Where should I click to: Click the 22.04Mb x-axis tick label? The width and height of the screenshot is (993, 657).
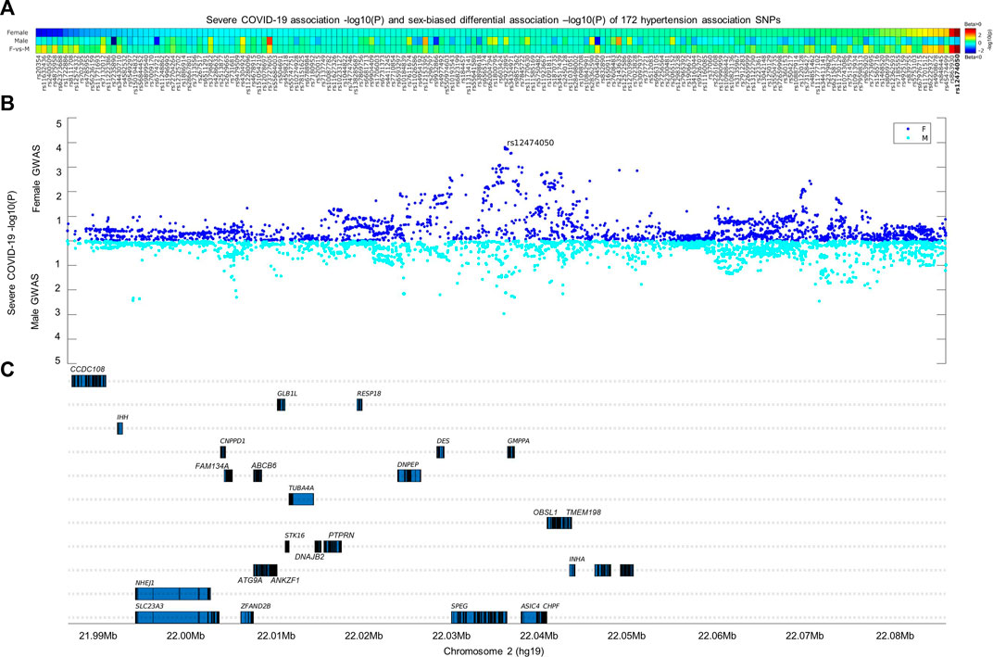click(x=538, y=636)
